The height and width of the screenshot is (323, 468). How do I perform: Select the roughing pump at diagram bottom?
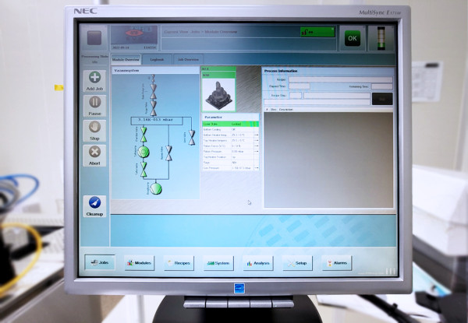[154, 188]
